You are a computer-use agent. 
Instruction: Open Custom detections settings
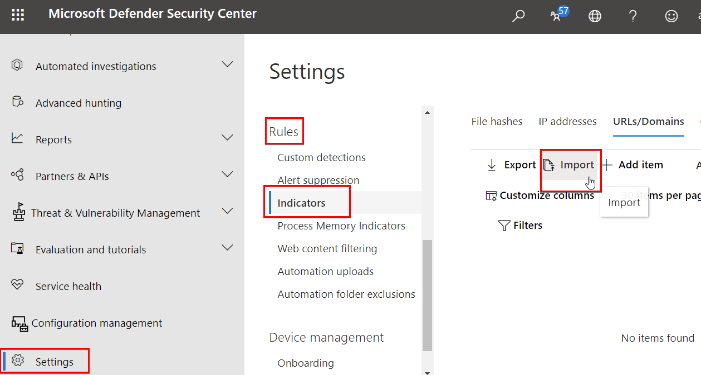click(x=322, y=157)
